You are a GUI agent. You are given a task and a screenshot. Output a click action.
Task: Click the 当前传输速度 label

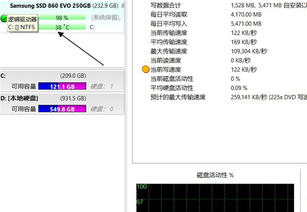(x=169, y=33)
